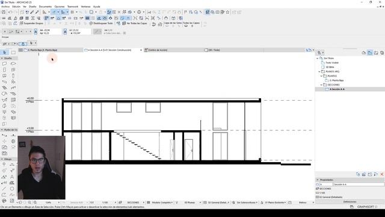Open the Metros units dropdown
385x217 pixels.
[x=313, y=203]
